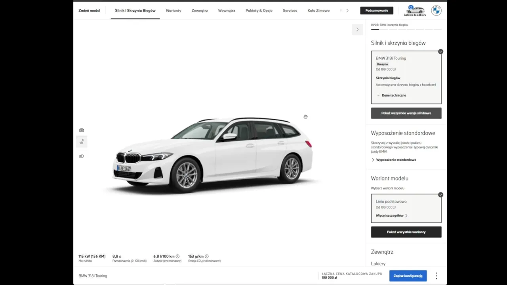
Task: Open the Pakiety & Opcje tab
Action: click(259, 11)
